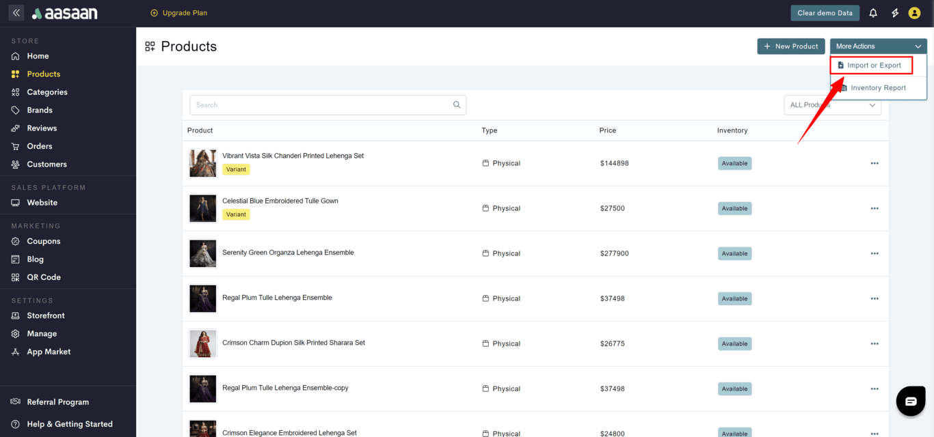Open the user profile avatar
The width and height of the screenshot is (934, 437).
[x=914, y=13]
